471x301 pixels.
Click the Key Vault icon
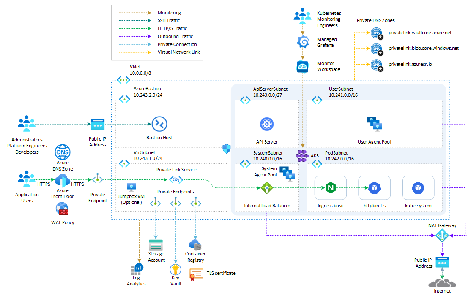click(x=175, y=270)
